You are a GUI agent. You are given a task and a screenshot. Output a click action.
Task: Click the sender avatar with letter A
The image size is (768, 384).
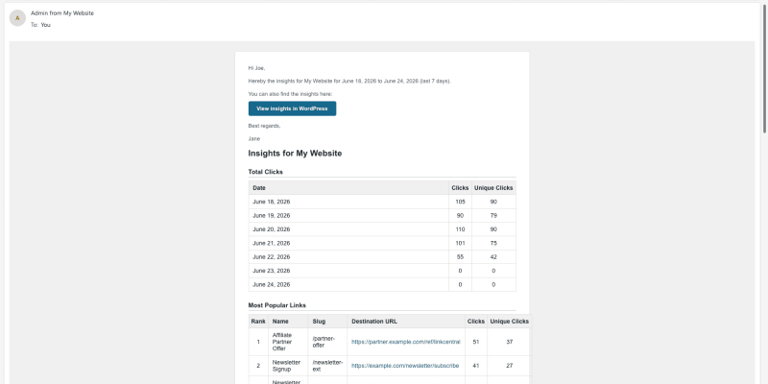[17, 18]
